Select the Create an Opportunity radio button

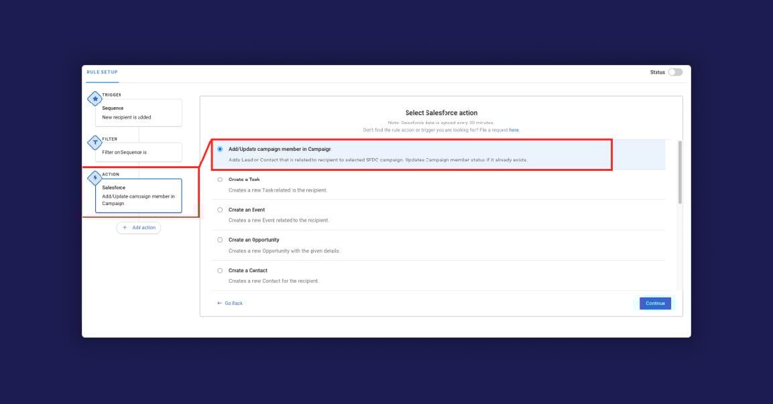click(x=220, y=239)
